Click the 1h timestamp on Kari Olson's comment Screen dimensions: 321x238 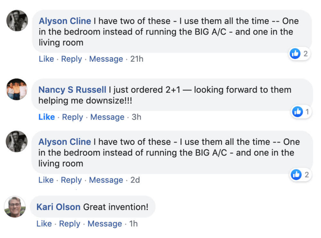133,224
